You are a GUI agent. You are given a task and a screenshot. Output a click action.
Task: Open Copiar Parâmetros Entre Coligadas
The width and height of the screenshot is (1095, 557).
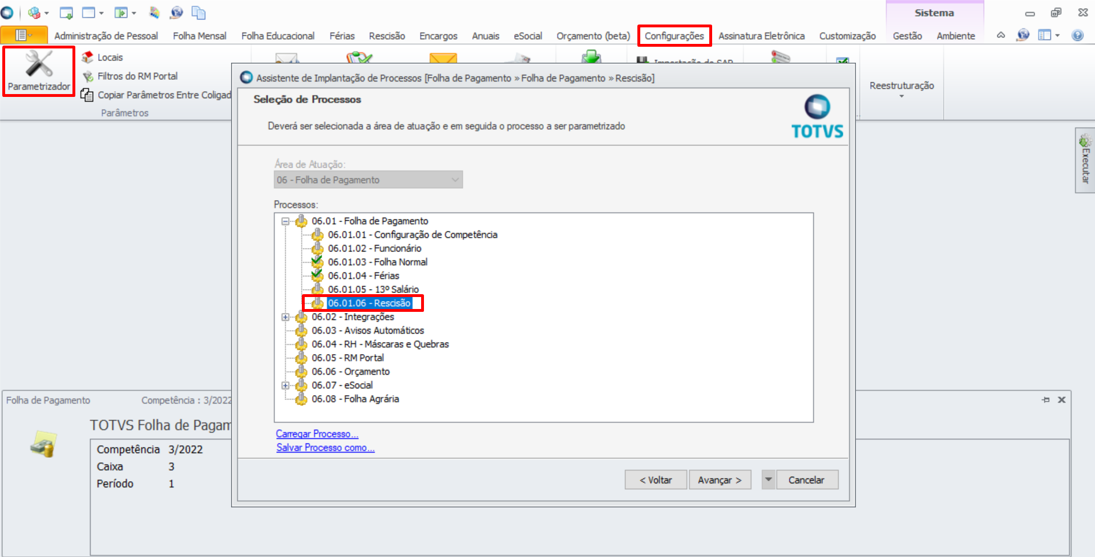(x=157, y=95)
